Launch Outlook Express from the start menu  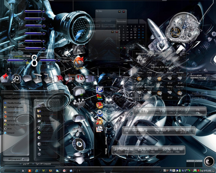point(13,107)
